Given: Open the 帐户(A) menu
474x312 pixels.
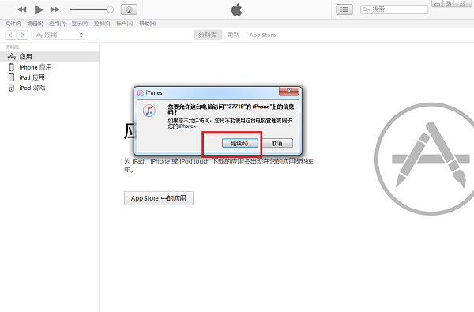Looking at the screenshot, I should pos(125,24).
